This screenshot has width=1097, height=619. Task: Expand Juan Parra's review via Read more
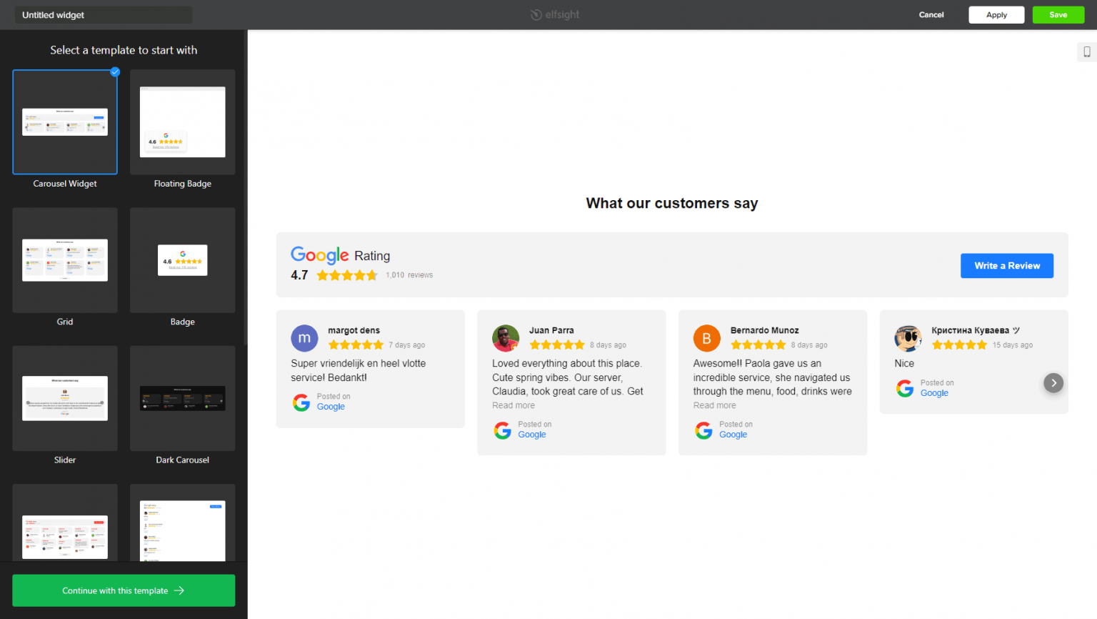(513, 405)
